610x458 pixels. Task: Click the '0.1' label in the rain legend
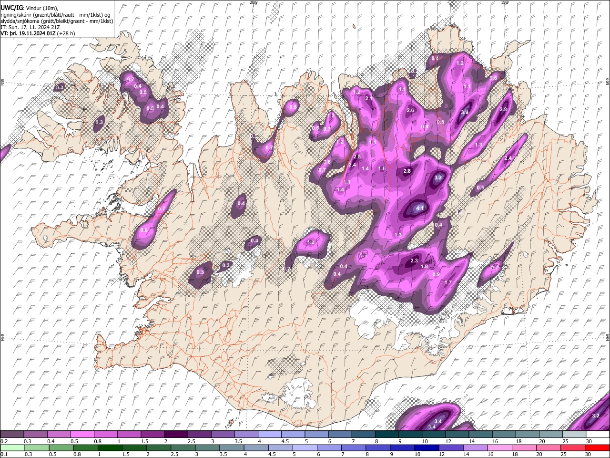(4, 455)
